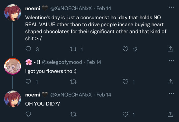Image resolution: width=179 pixels, height=122 pixels.
Task: Reply to the 'I got you flowers' tweet
Action: 28,82
